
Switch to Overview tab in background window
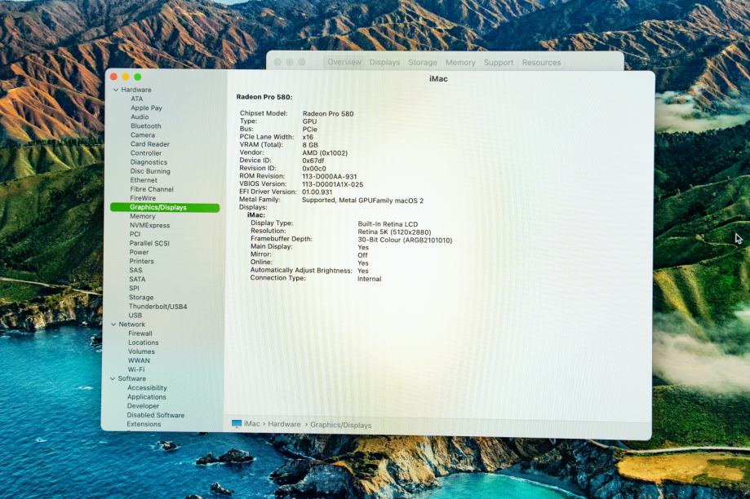pyautogui.click(x=344, y=62)
